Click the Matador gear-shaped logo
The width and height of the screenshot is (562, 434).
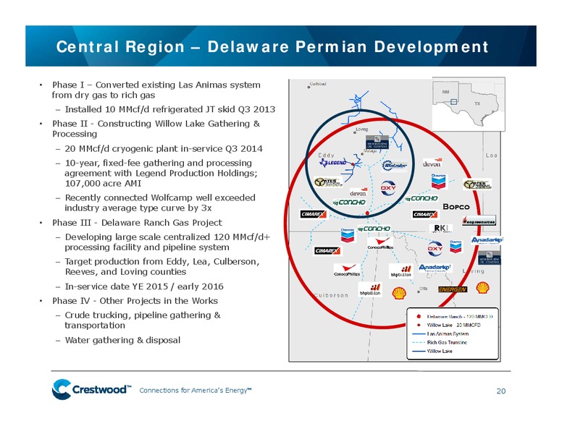tap(394, 166)
